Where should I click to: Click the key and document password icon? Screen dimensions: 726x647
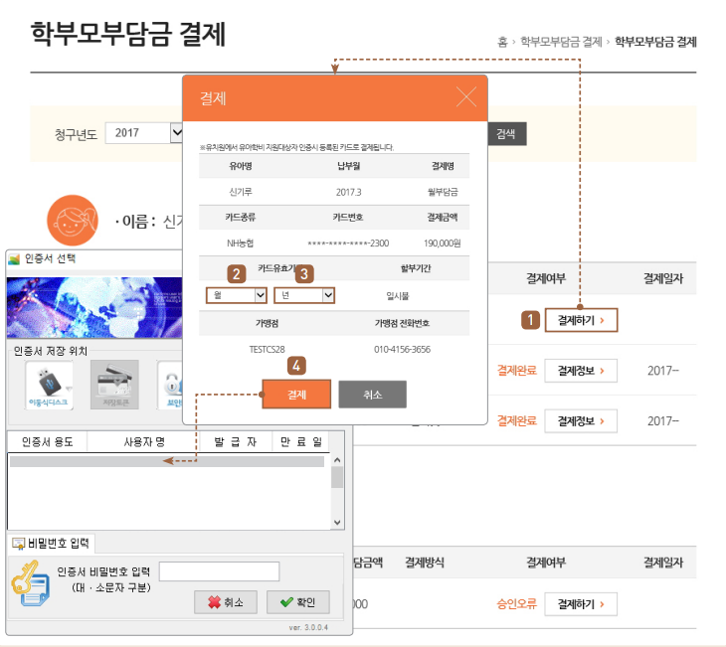31,583
